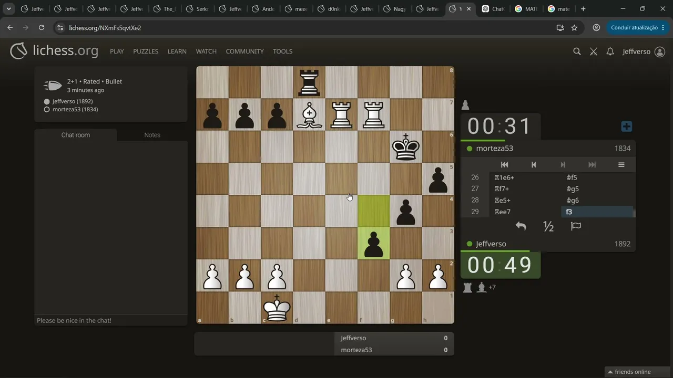Switch to the ChatGPT browser tab
This screenshot has width=673, height=378.
pos(493,9)
